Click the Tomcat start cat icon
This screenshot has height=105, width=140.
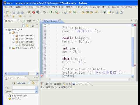(x=29, y=12)
